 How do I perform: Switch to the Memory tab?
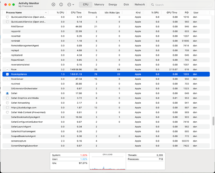[99, 5]
